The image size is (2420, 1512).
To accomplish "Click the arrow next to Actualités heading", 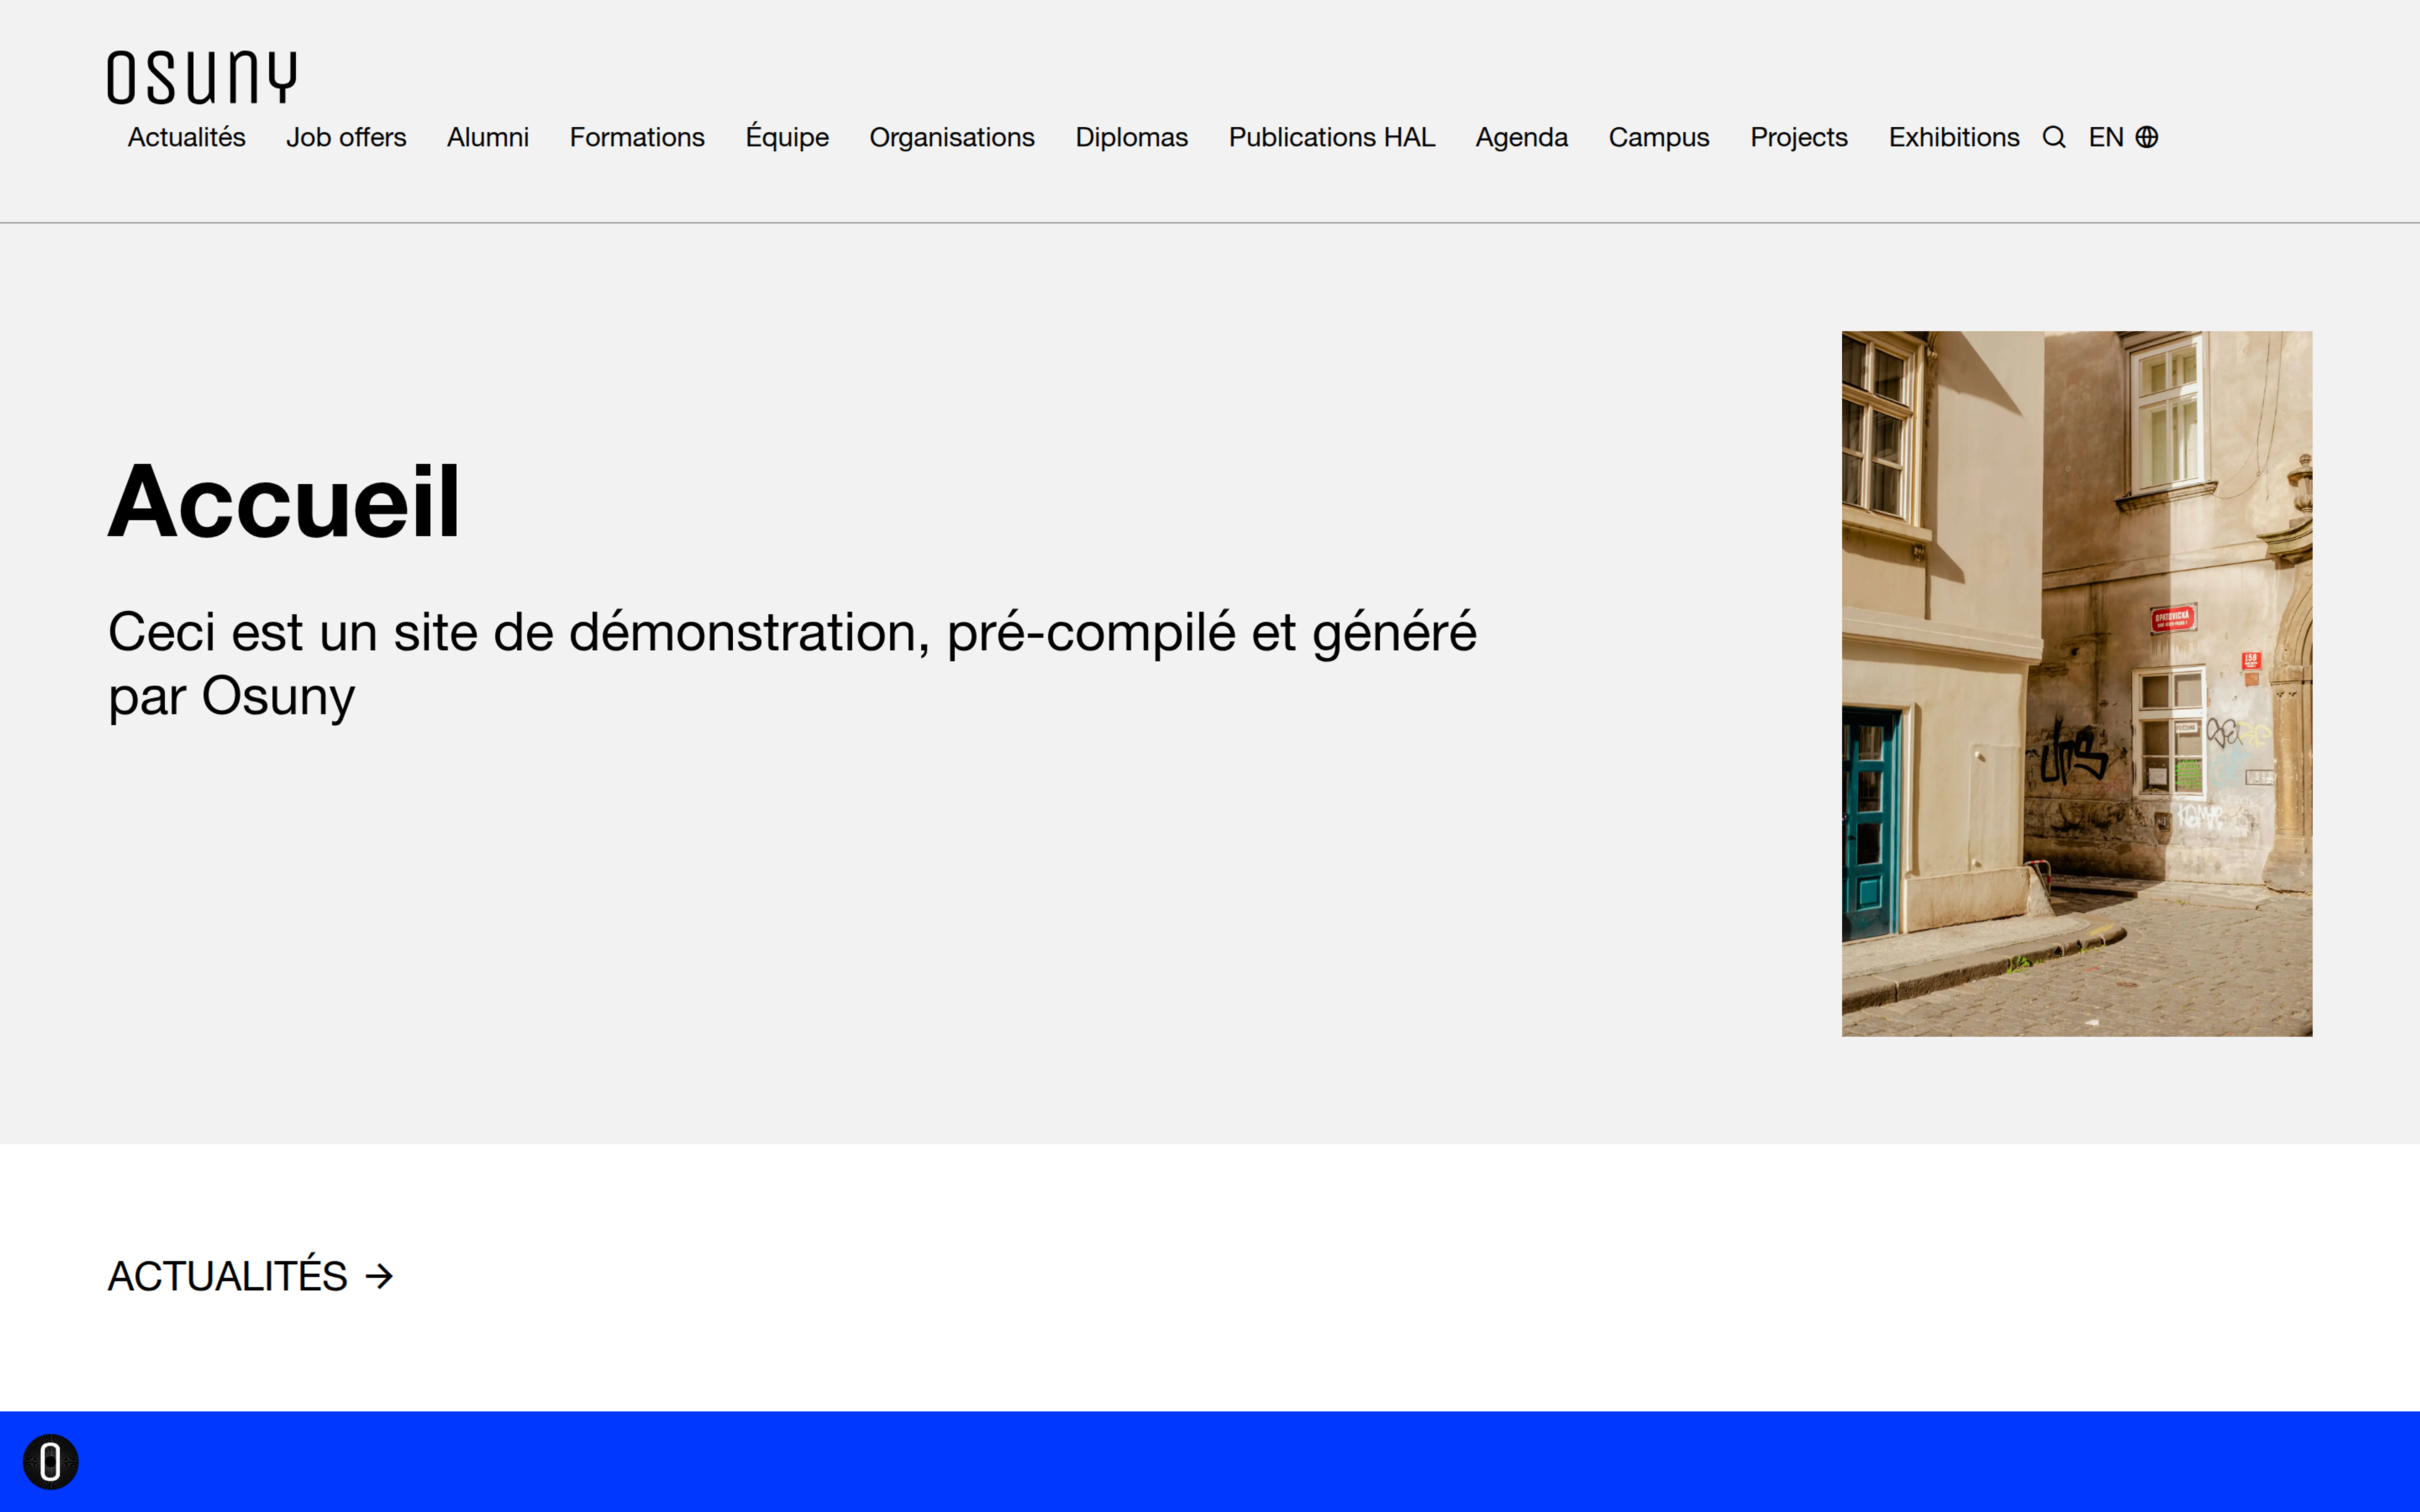I will (x=379, y=1276).
